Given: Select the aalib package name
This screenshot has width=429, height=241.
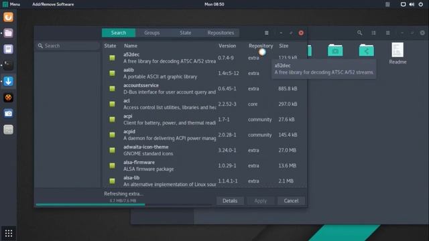Looking at the screenshot, I should 128,70.
